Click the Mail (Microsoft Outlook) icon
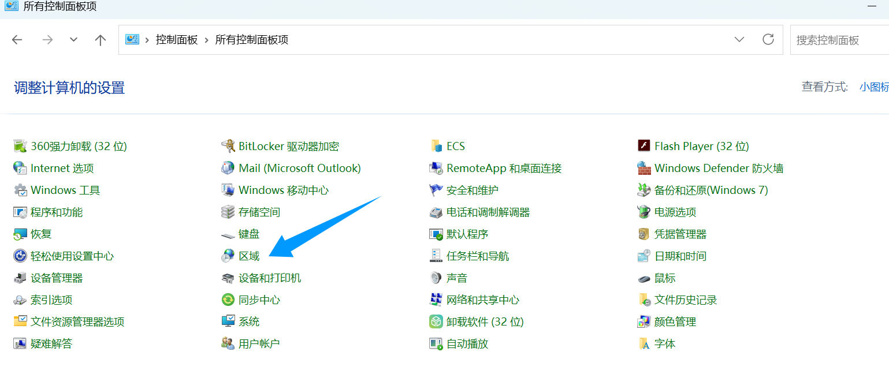 pyautogui.click(x=228, y=168)
